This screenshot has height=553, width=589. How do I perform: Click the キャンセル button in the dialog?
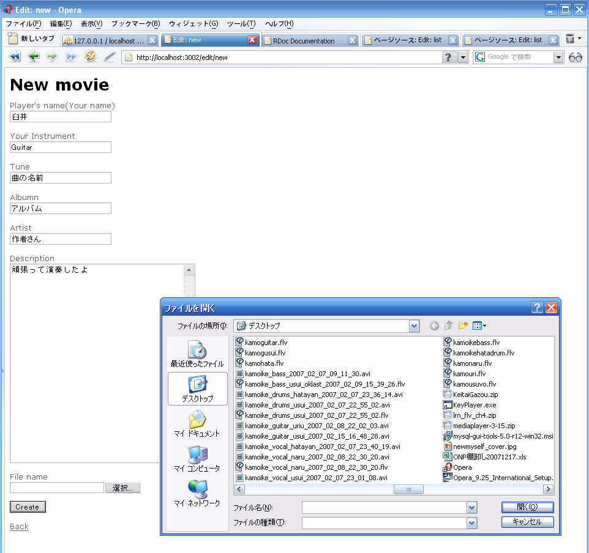tap(527, 522)
